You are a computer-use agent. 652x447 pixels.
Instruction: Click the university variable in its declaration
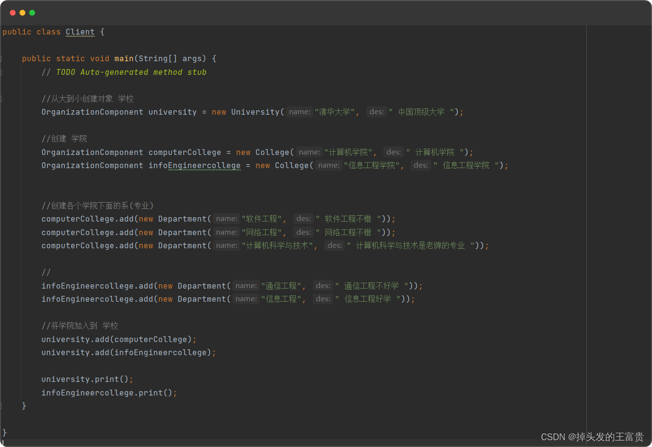(173, 112)
